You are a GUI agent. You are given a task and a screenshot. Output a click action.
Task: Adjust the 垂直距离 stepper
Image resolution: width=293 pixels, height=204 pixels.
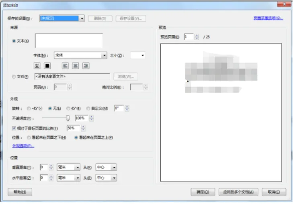pos(51,167)
